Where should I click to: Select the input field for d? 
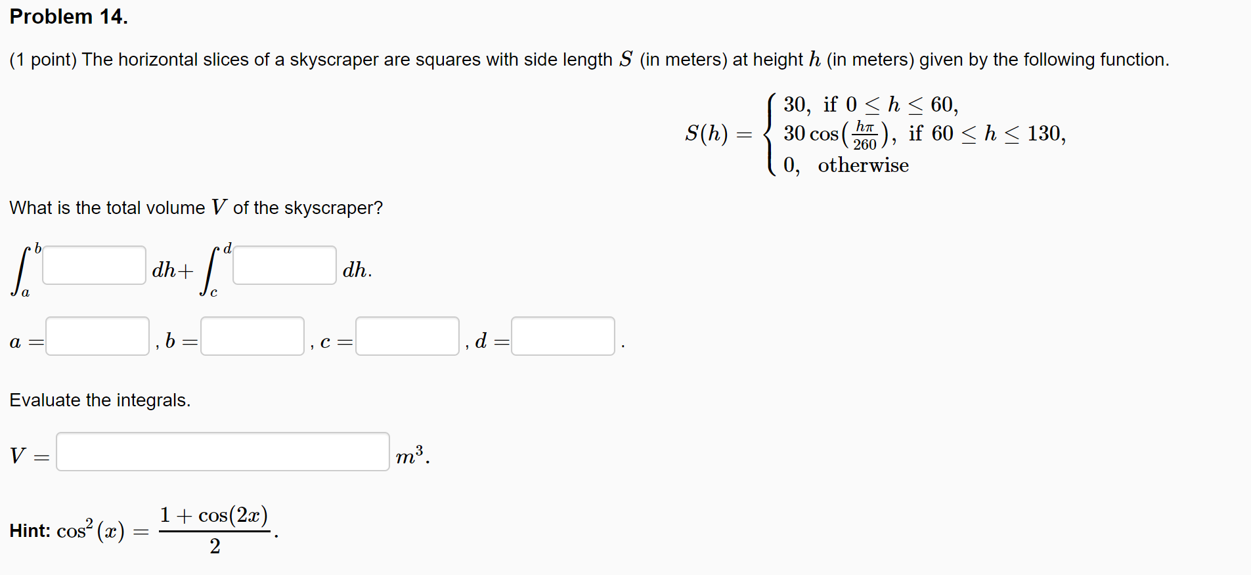(x=562, y=336)
